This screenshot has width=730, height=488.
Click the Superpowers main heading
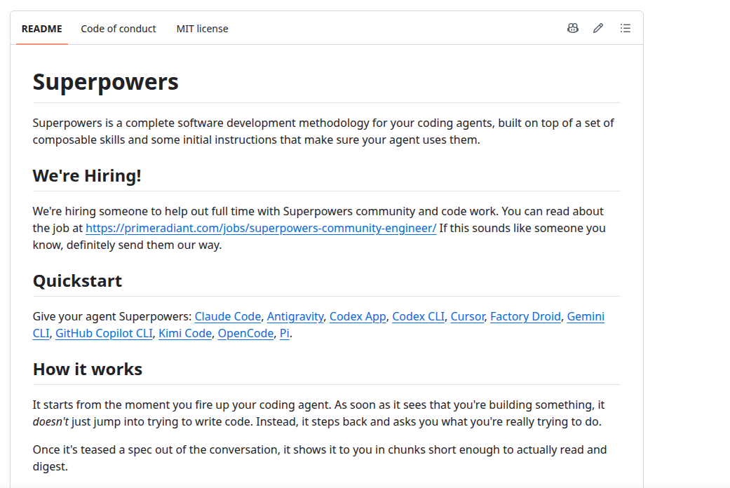pyautogui.click(x=105, y=82)
